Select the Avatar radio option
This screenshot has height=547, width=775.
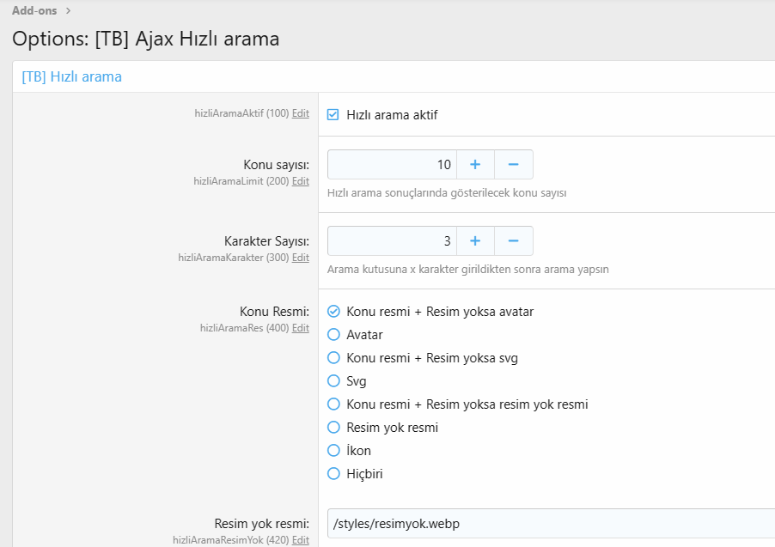[x=333, y=335]
